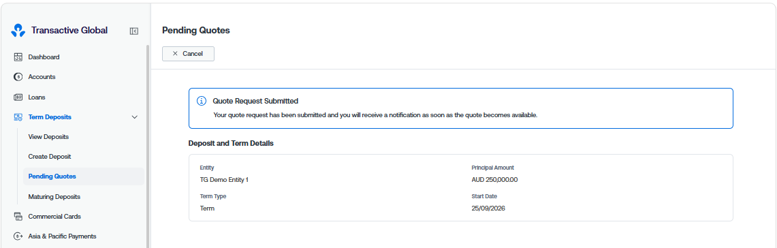Click the Loans icon in the sidebar
777x248 pixels.
click(x=18, y=97)
